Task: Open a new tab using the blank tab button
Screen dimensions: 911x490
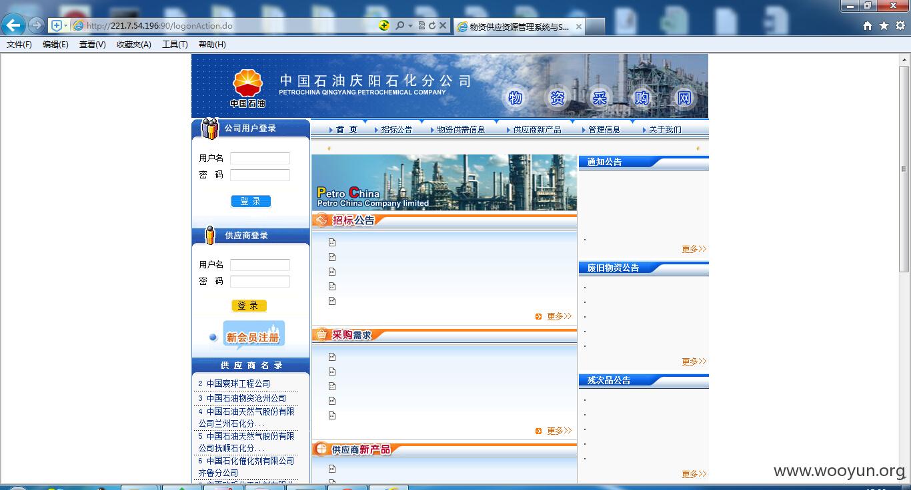Action: pyautogui.click(x=596, y=27)
